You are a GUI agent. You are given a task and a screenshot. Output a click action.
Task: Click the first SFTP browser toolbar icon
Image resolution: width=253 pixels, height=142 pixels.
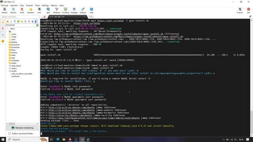click(8, 21)
